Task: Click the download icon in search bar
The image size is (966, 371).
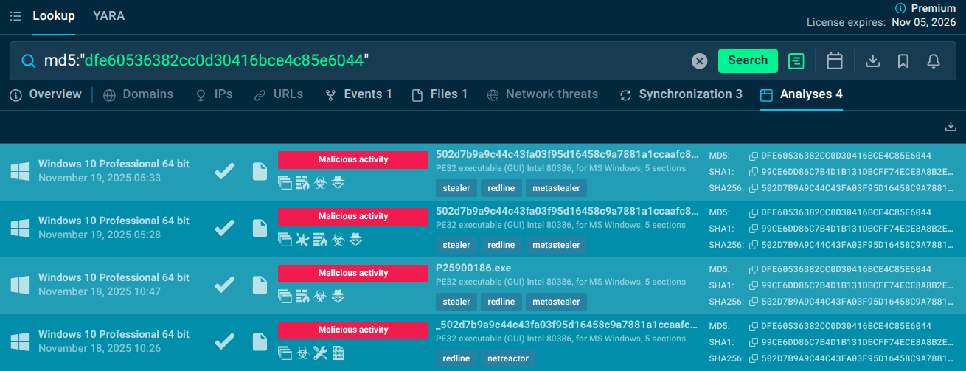Action: coord(873,61)
